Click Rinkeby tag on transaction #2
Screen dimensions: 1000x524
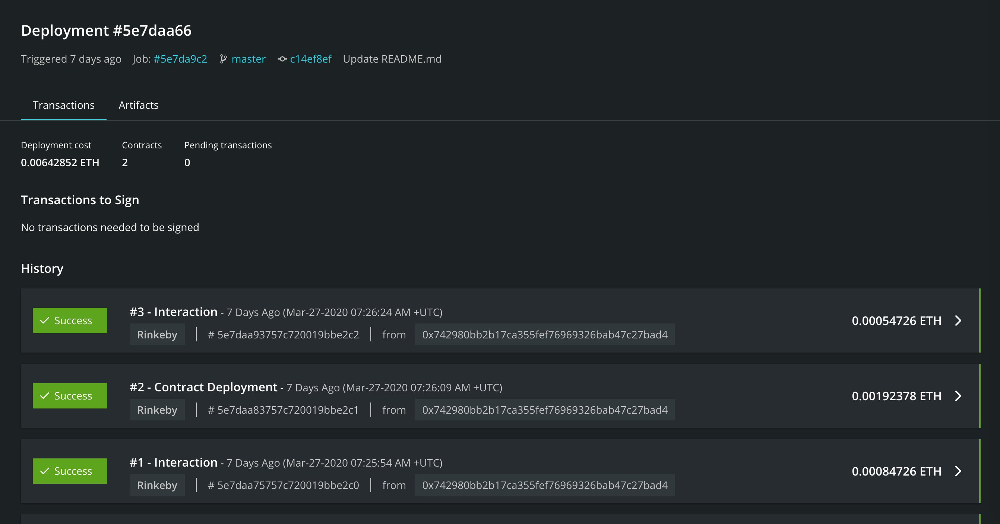tap(157, 410)
